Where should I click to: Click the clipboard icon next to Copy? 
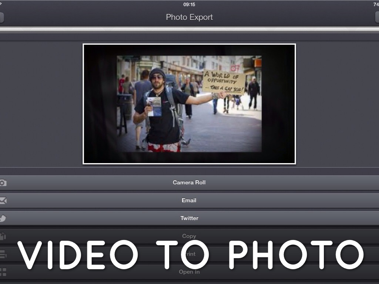[x=3, y=236]
